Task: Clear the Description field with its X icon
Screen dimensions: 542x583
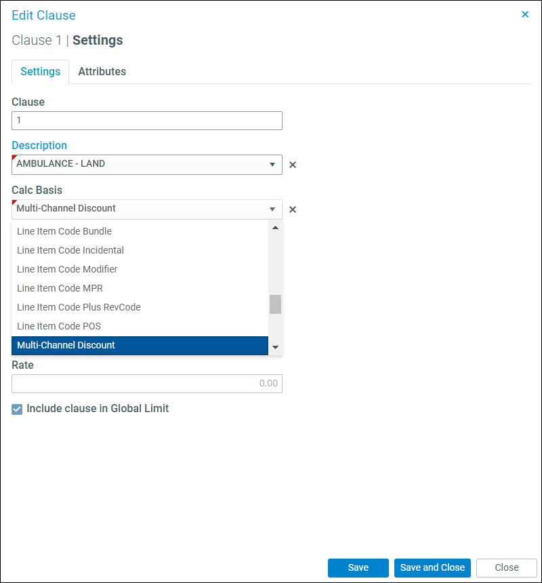Action: pos(293,165)
